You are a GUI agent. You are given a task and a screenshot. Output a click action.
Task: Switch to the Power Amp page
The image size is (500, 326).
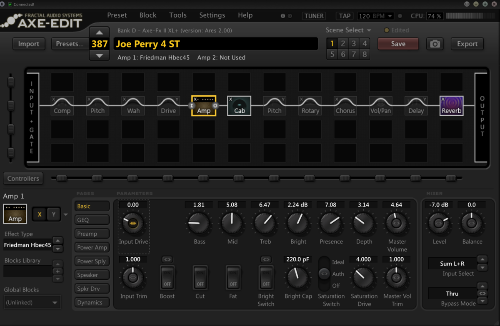92,247
